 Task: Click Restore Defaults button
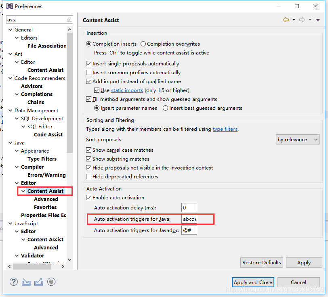tap(262, 263)
